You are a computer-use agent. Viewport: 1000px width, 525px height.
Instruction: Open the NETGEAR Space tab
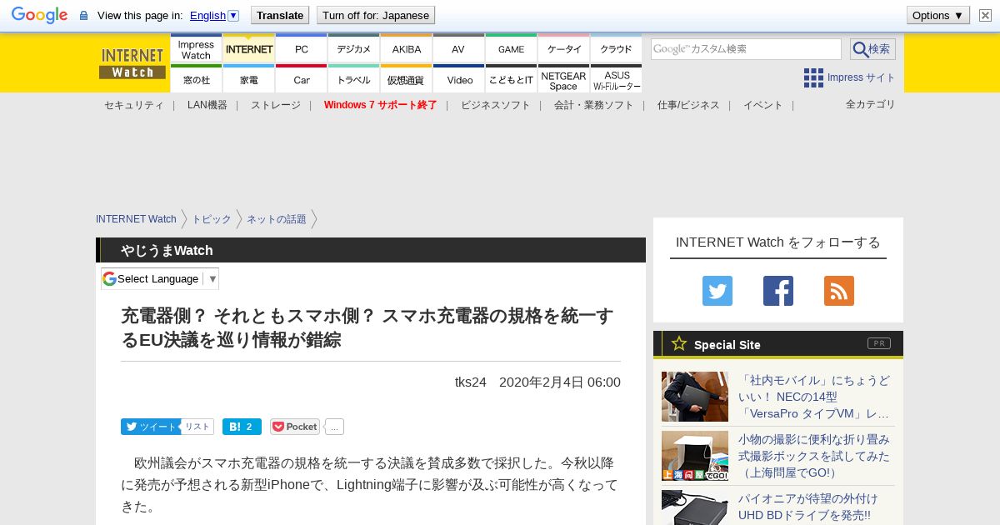click(563, 79)
